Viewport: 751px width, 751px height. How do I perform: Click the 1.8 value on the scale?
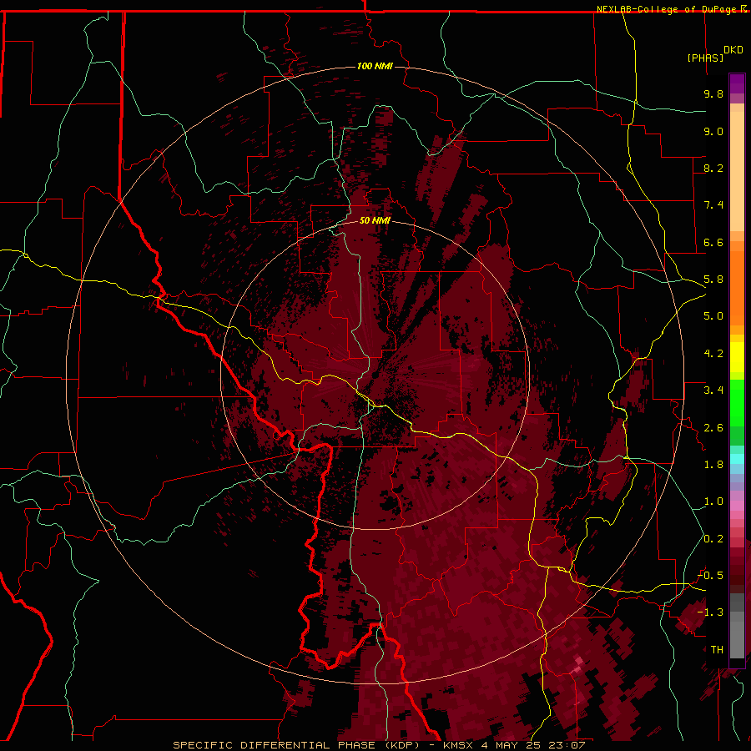coord(713,465)
